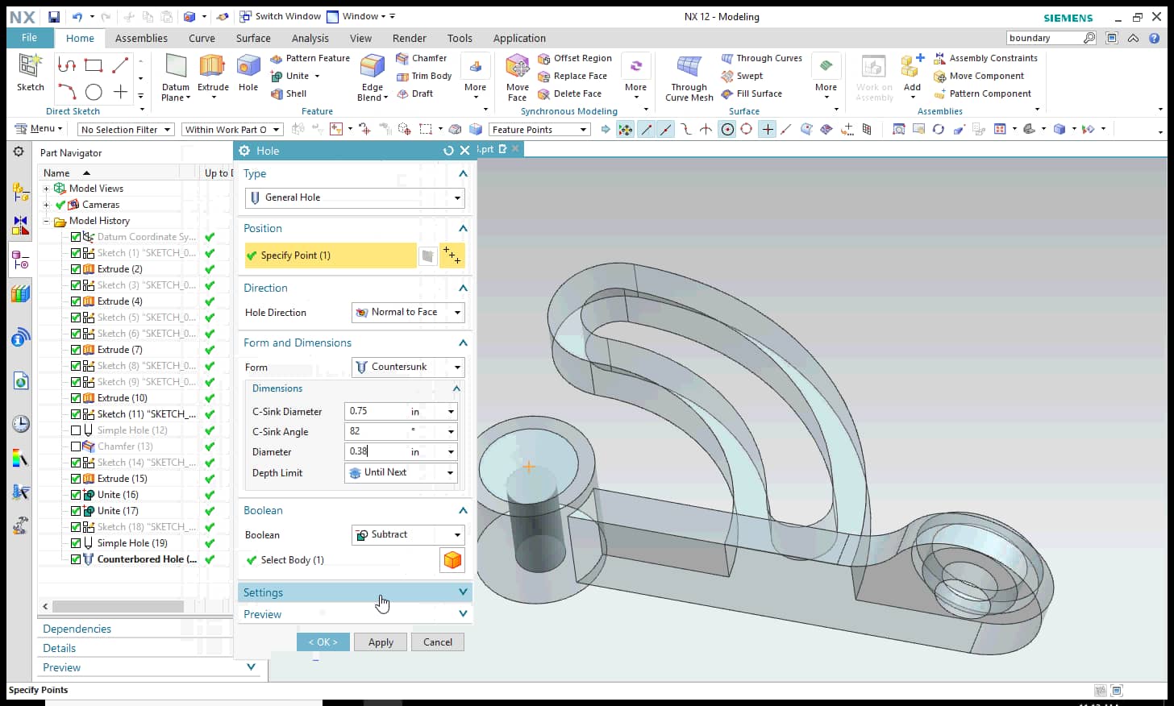Click the Switch Window button

tap(280, 16)
